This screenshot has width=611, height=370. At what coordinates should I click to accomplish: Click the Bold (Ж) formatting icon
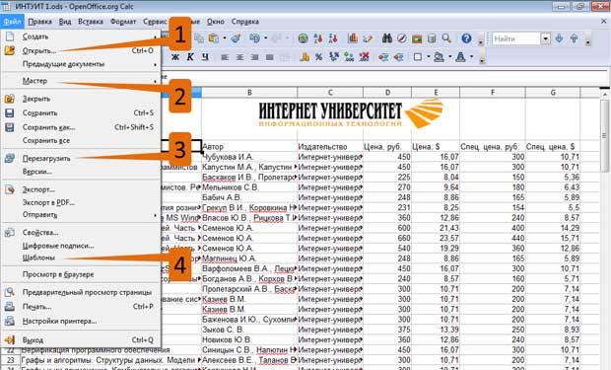click(x=175, y=57)
